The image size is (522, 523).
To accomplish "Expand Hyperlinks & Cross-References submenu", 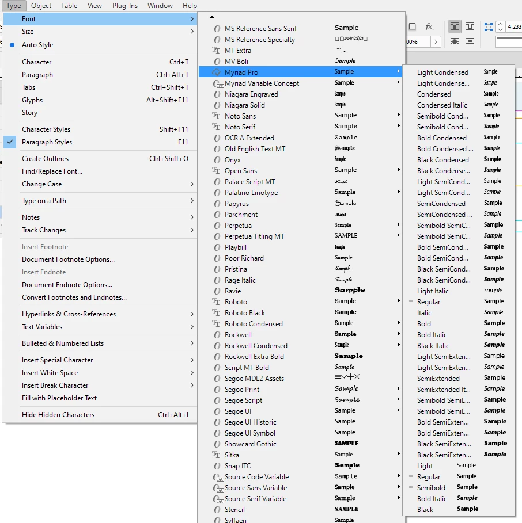I will tap(100, 314).
